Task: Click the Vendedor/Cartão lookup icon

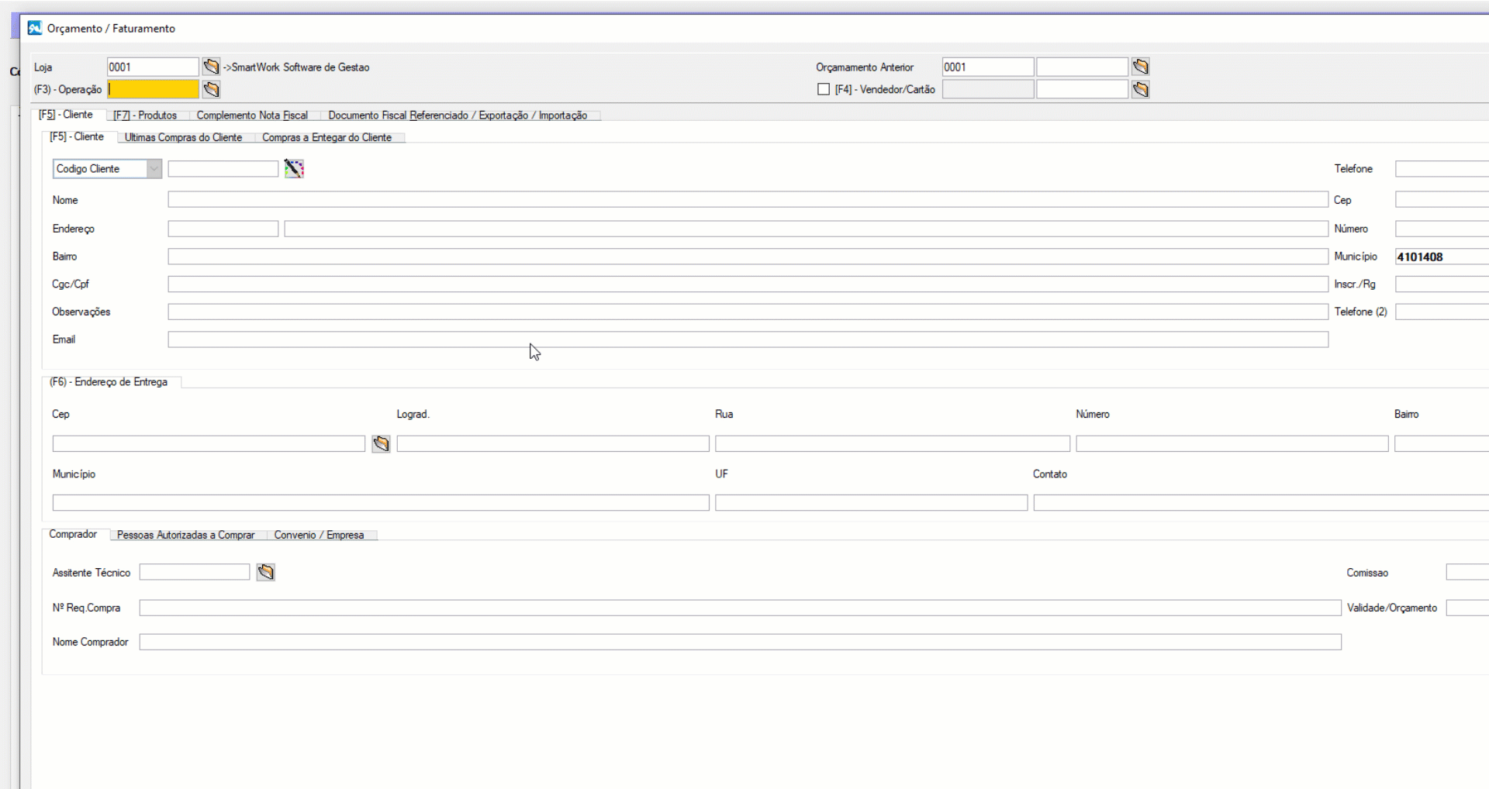Action: coord(1140,89)
